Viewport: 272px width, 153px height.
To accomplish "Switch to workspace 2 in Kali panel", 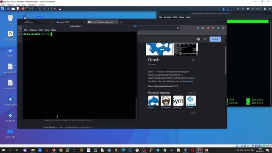I will pyautogui.click(x=40, y=8).
